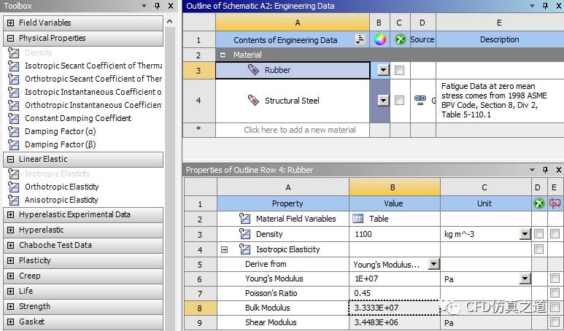The image size is (564, 331).
Task: Select Orthotropic Instantaneous Coefficient property icon
Action: tap(14, 105)
